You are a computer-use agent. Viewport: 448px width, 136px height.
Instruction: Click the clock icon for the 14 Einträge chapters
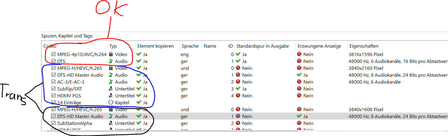(111, 102)
